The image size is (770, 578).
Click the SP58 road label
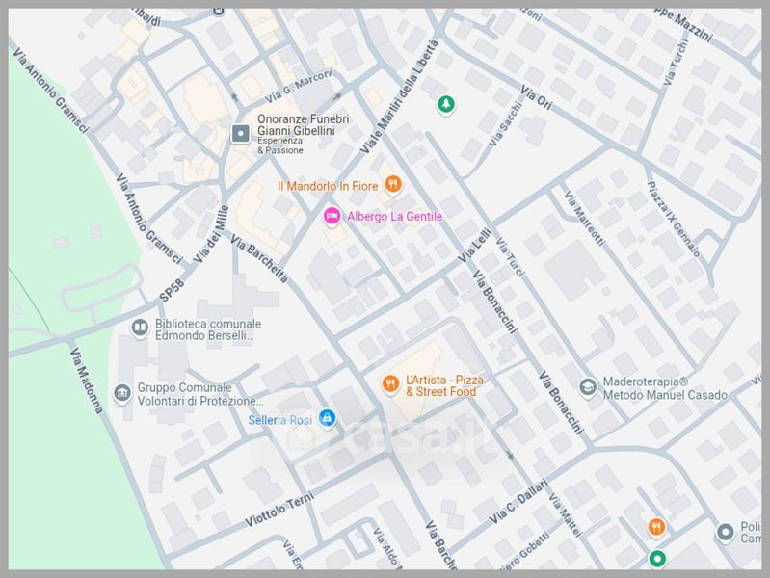172,288
